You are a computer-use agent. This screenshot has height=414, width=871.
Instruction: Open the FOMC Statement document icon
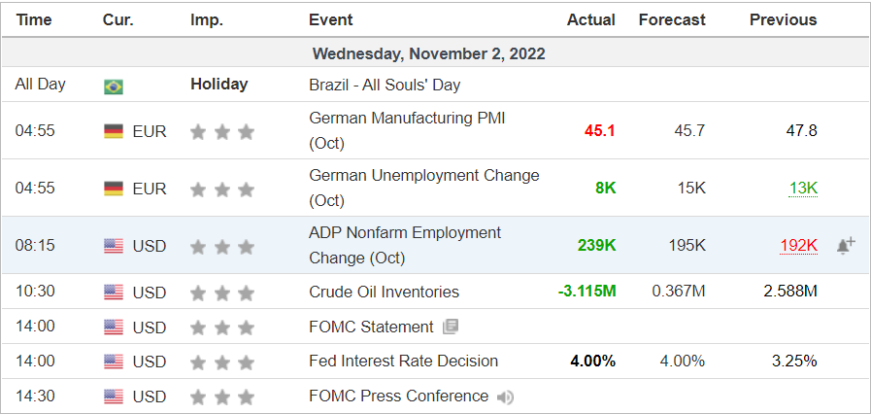tap(450, 327)
